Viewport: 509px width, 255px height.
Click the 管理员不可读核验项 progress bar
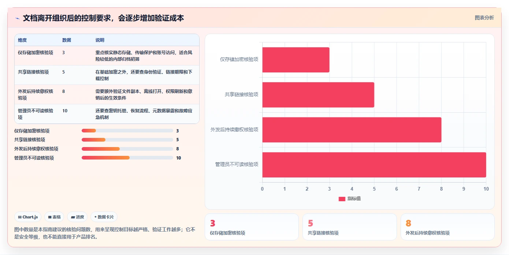click(x=127, y=158)
